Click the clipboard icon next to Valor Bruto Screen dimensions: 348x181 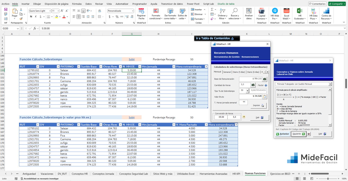tap(265, 96)
